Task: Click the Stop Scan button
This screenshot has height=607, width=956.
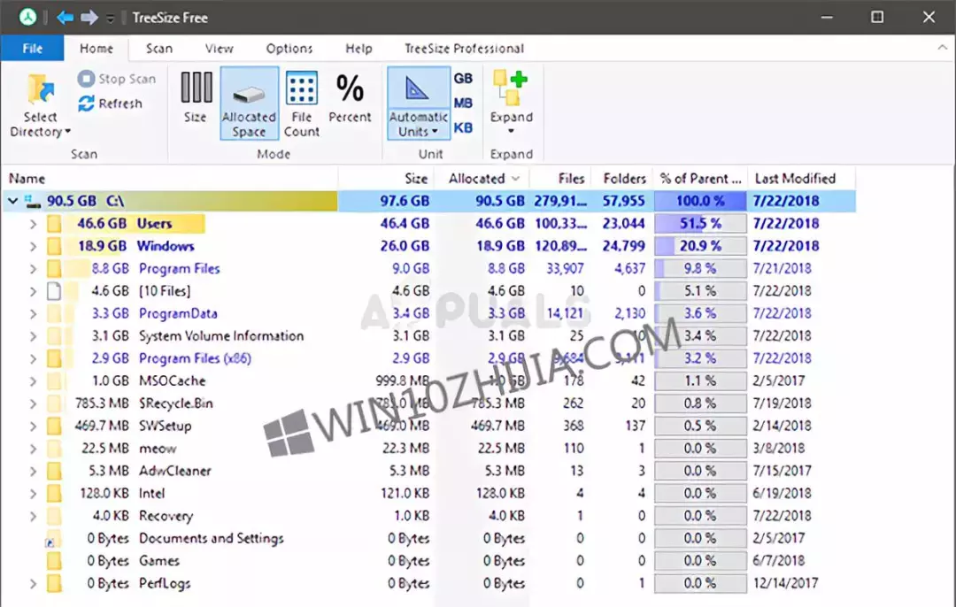Action: (x=116, y=78)
